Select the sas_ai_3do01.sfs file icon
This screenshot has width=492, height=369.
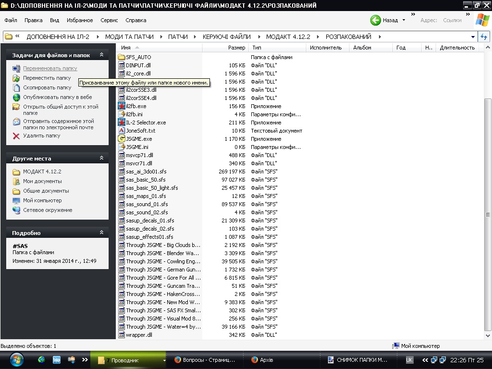(x=122, y=172)
